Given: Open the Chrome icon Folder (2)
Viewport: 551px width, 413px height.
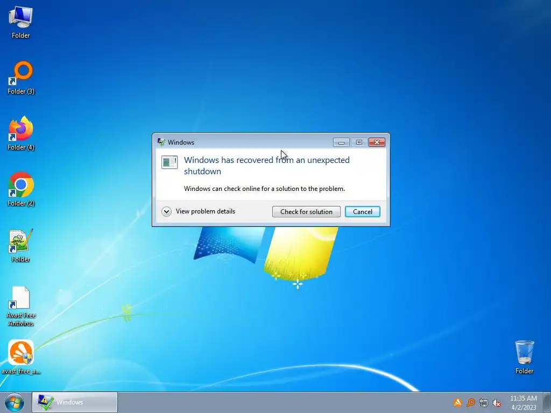Looking at the screenshot, I should [x=21, y=189].
